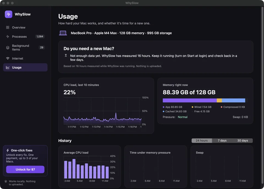Screen dimensions: 264x189
Task: Click the purple App segment of memory bar
Action: click(190, 100)
